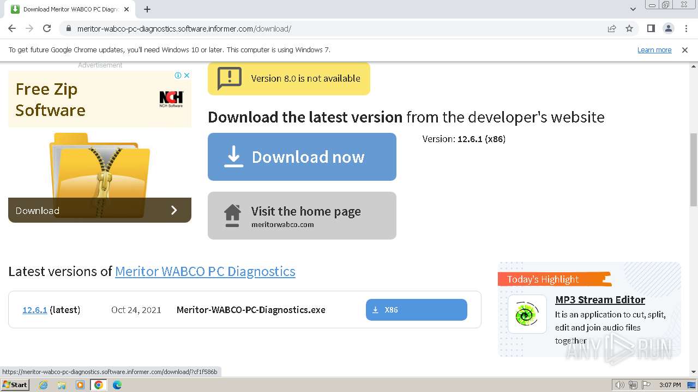The width and height of the screenshot is (698, 392).
Task: Open Microsoft Edge from taskbar
Action: pyautogui.click(x=117, y=385)
